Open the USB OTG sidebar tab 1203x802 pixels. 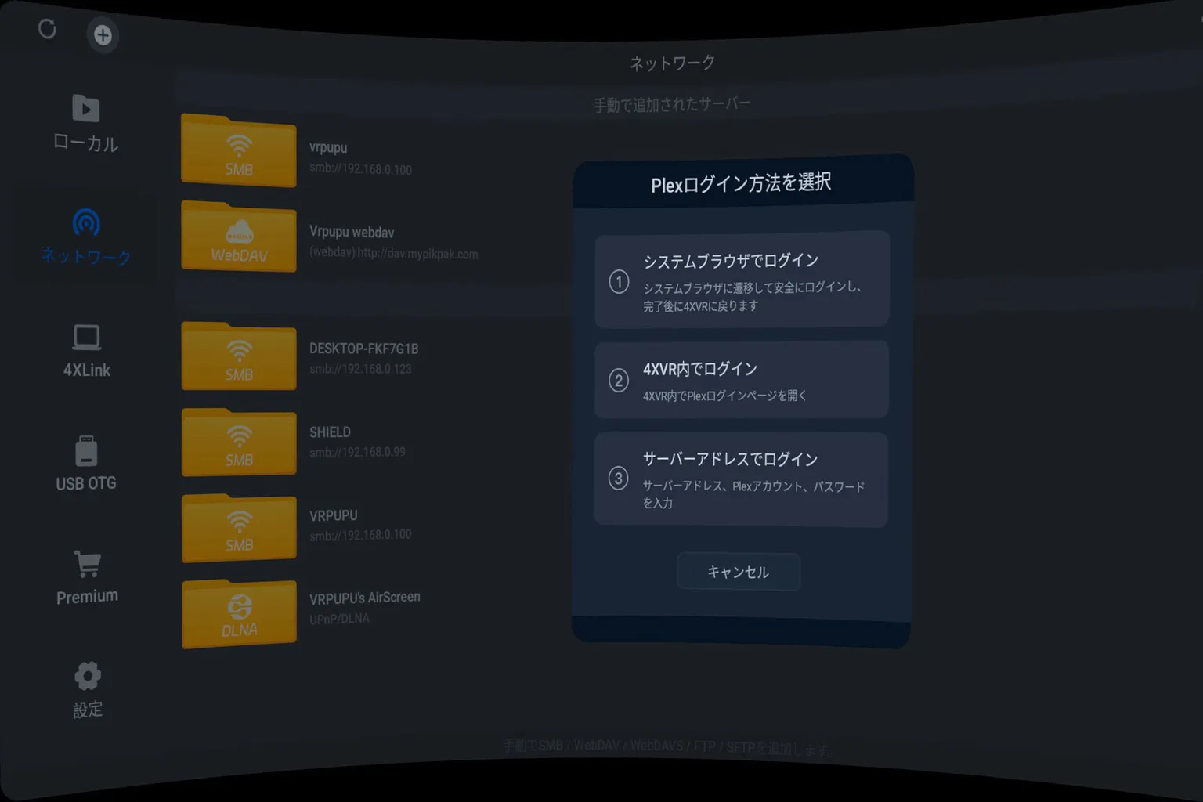[x=86, y=464]
